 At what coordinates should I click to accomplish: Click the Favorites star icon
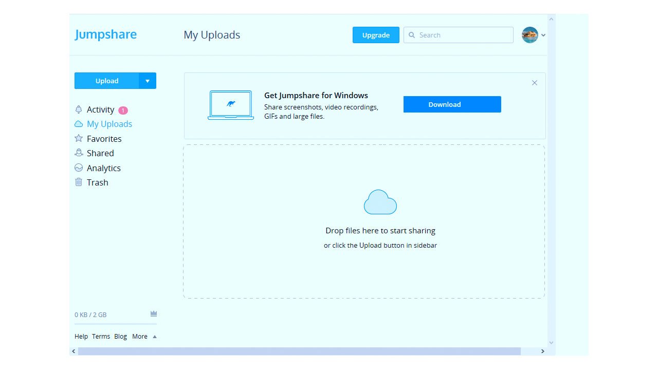(79, 138)
